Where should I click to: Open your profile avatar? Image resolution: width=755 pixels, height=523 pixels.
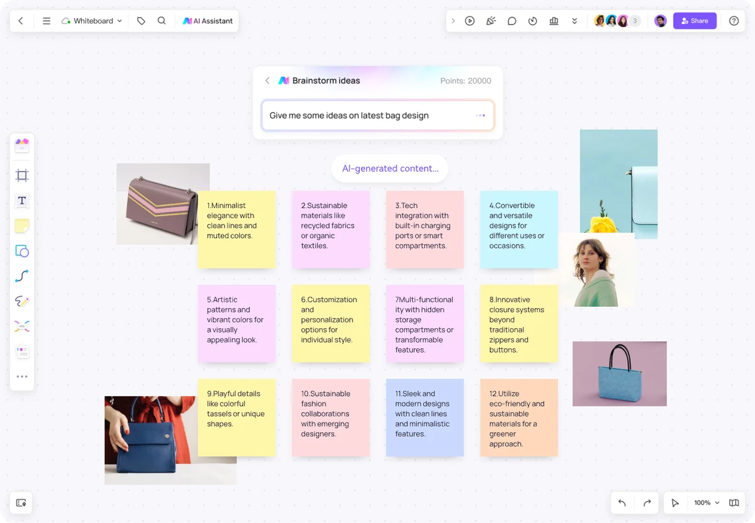660,21
